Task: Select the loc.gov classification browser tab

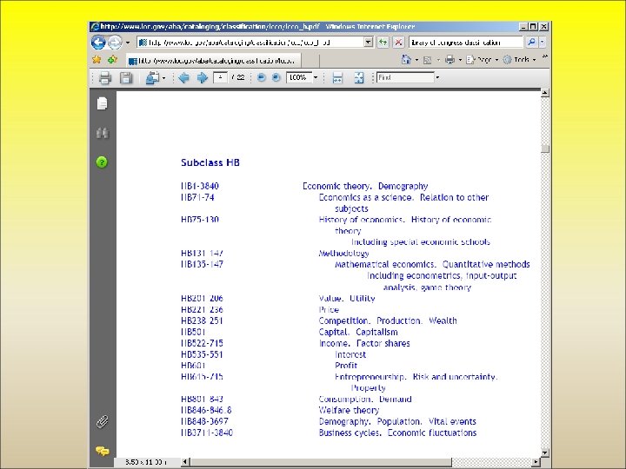Action: [x=214, y=61]
